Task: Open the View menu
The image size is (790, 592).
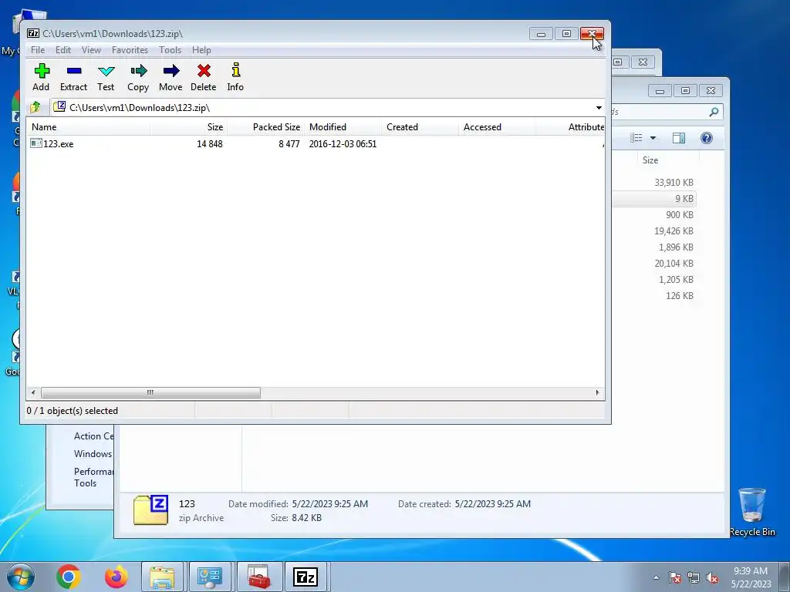Action: pos(91,50)
